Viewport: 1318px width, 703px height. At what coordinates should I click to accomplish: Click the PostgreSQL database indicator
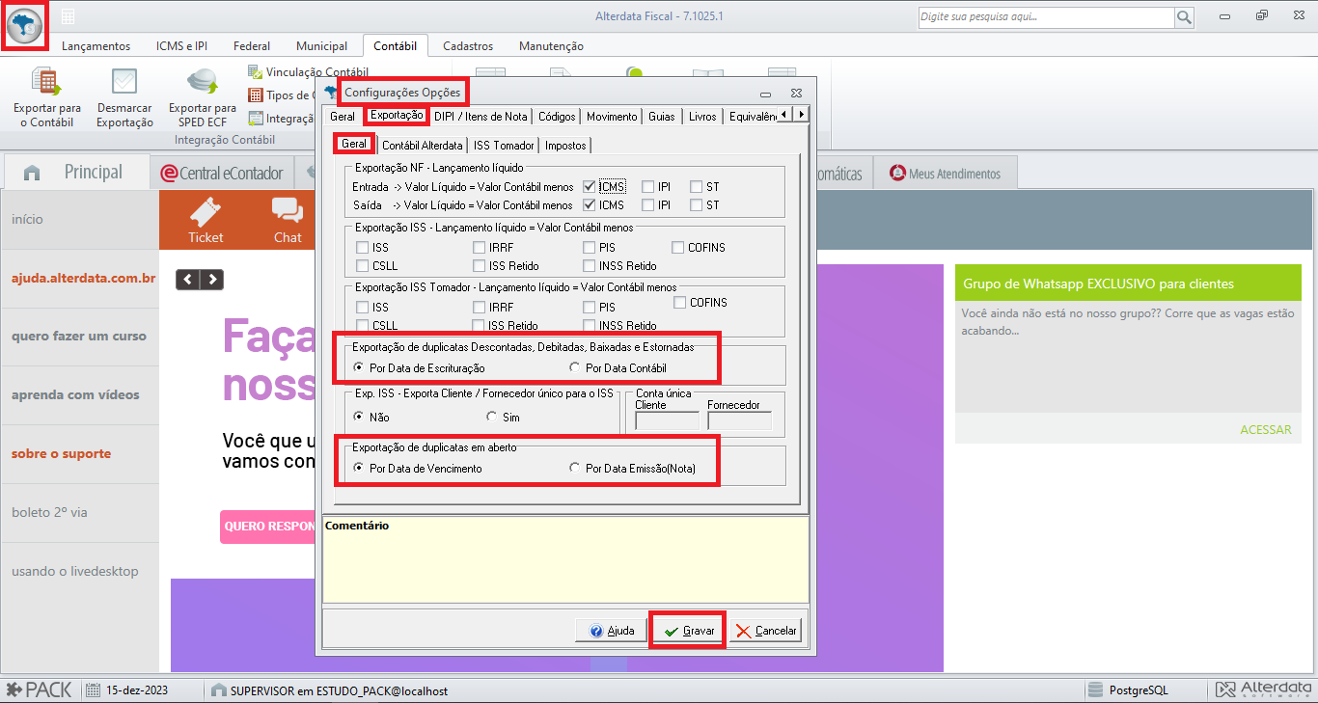coord(1128,690)
